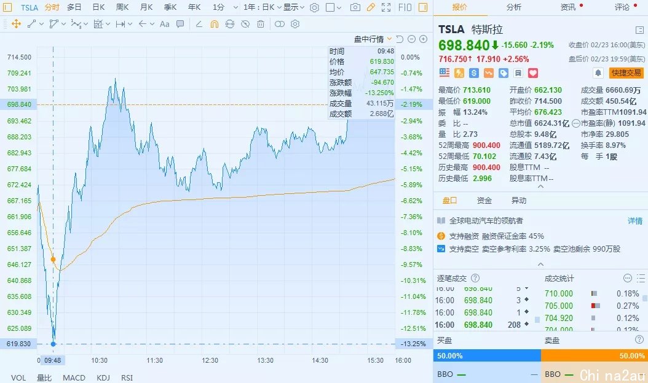Select the chart measurement tool
The image size is (648, 383).
(x=98, y=24)
